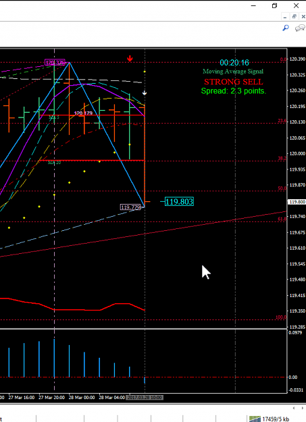
Task: Click the 119.480 price axis value
Action: coord(297,280)
